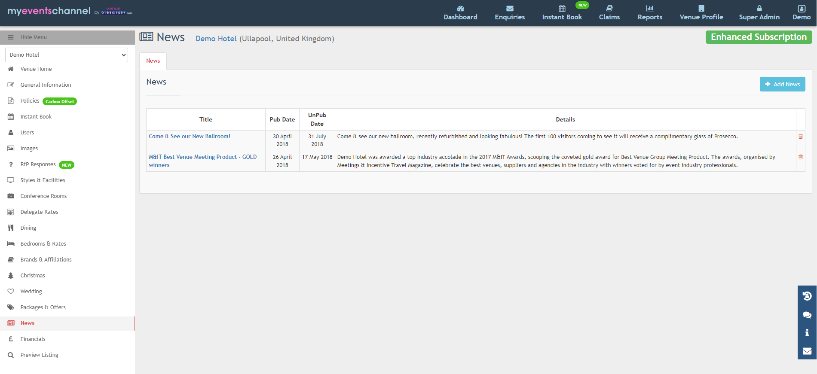Delete the 'Come & See our New Ballroom!' news row
The image size is (817, 374).
pyautogui.click(x=801, y=136)
